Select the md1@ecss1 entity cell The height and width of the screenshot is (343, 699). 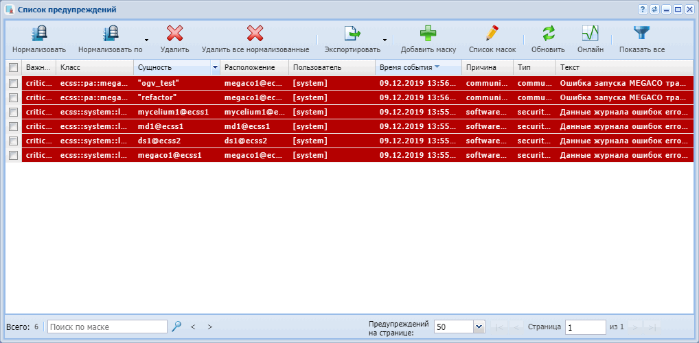pyautogui.click(x=177, y=126)
